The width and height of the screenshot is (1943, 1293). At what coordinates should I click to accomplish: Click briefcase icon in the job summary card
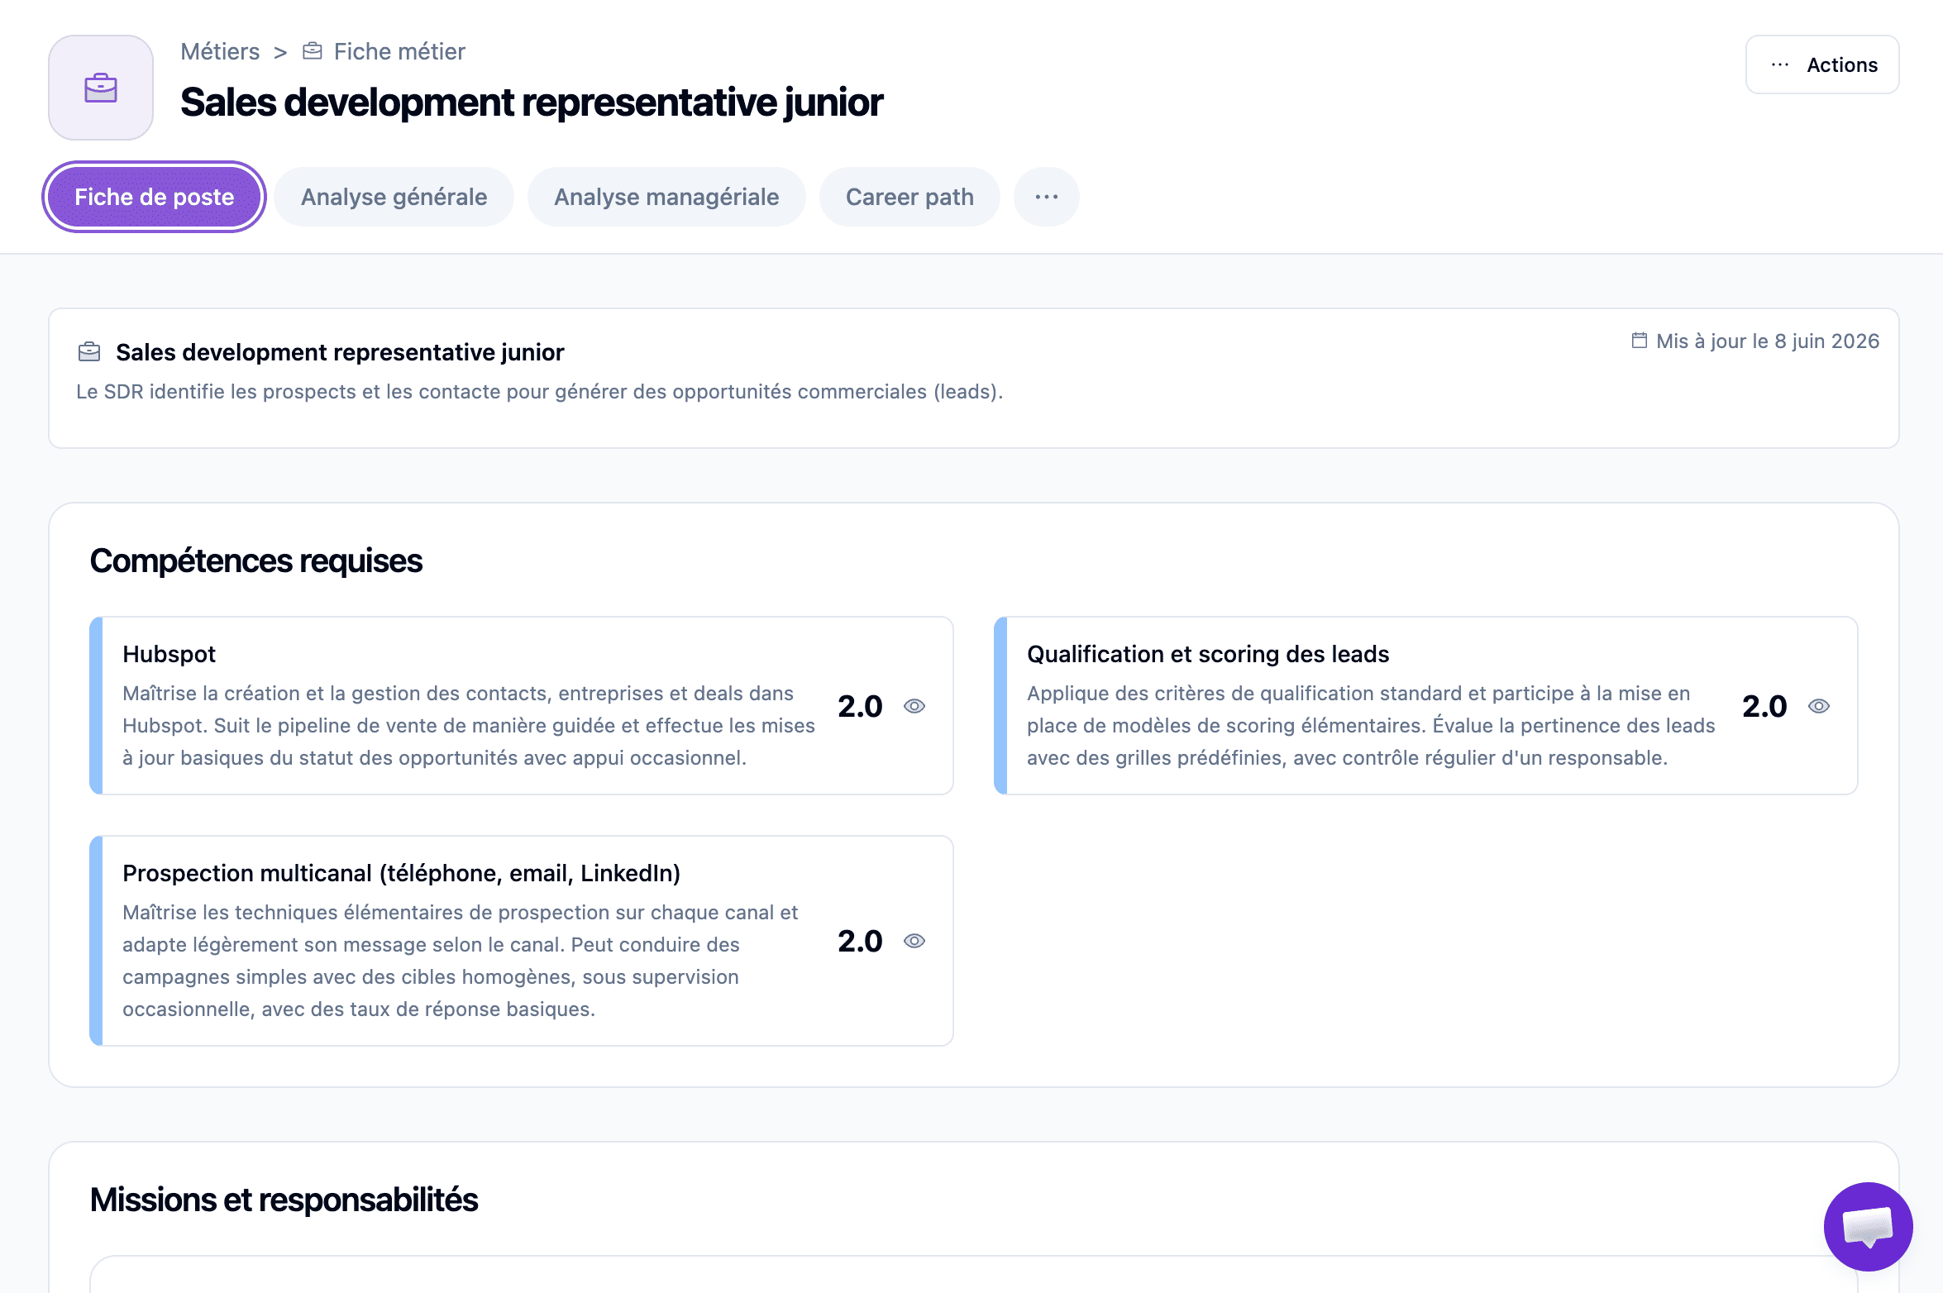[x=89, y=352]
